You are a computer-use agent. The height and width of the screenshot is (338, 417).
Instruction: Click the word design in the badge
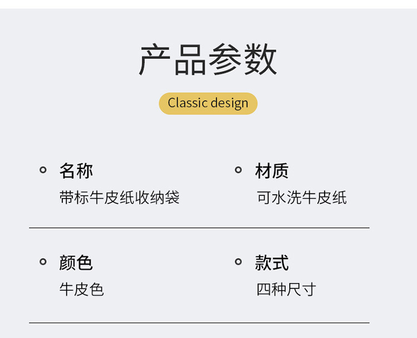click(x=230, y=103)
